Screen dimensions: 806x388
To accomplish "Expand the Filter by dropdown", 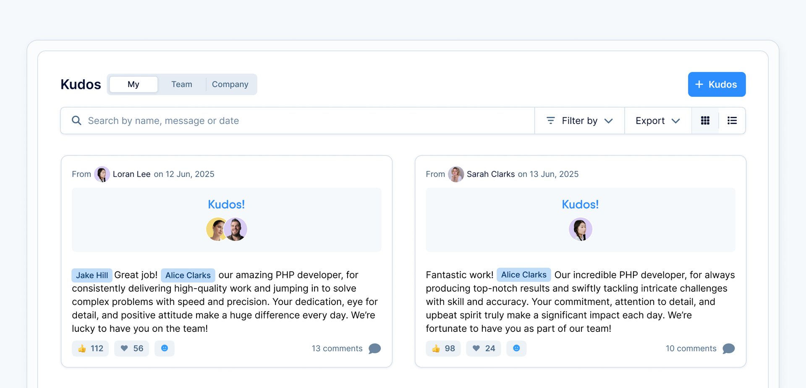I will pos(579,121).
